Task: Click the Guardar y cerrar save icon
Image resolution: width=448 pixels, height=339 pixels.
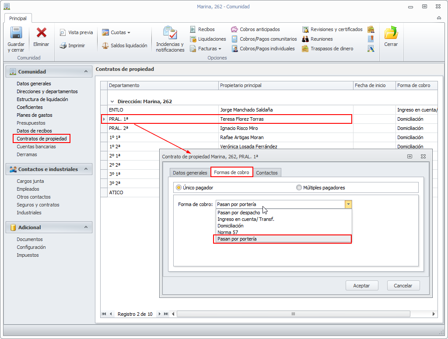Action: coord(16,32)
